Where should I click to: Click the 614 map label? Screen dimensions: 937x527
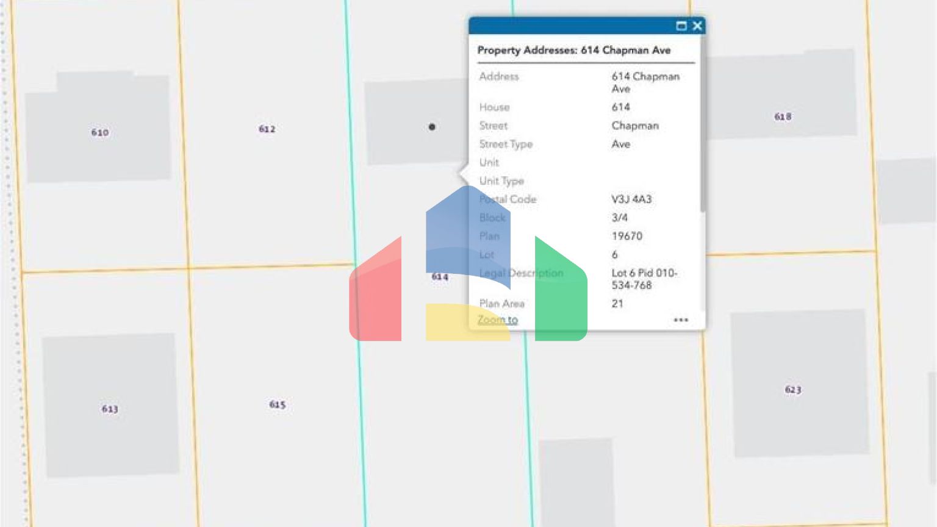[440, 277]
